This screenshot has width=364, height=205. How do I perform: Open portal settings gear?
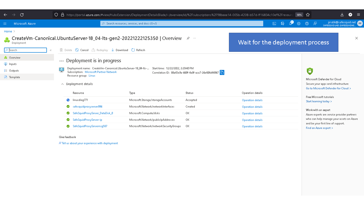pos(299,24)
